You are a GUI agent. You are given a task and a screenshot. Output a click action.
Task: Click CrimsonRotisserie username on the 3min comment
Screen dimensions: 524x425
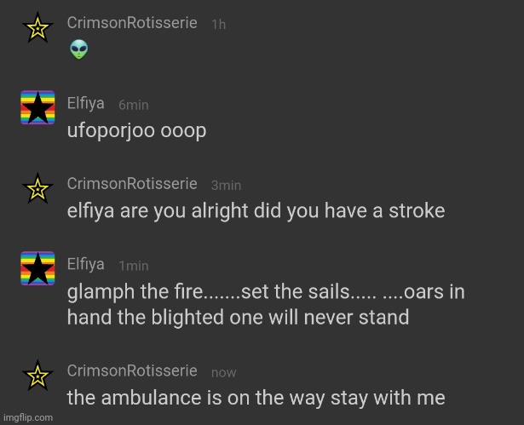pyautogui.click(x=132, y=183)
